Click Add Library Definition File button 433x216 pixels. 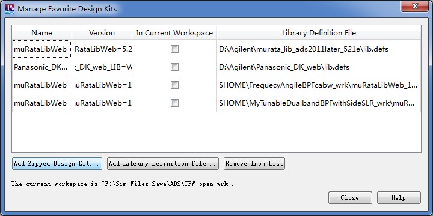pyautogui.click(x=163, y=163)
